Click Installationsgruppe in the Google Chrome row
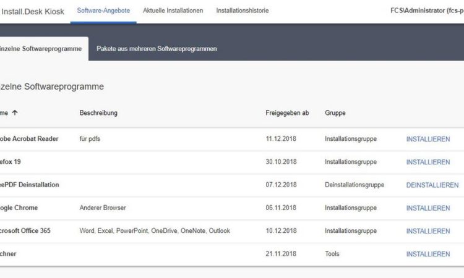The width and height of the screenshot is (464, 278). point(351,208)
